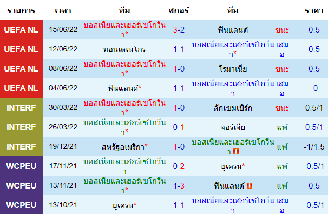Click the 1-0 score against โรมาเนีย

coord(179,68)
